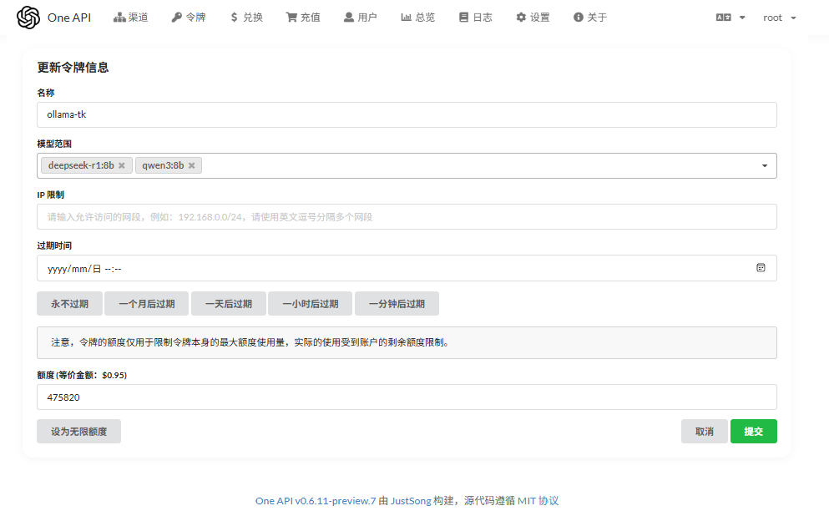
Task: Go to the 兑换 redeem page
Action: [x=246, y=18]
